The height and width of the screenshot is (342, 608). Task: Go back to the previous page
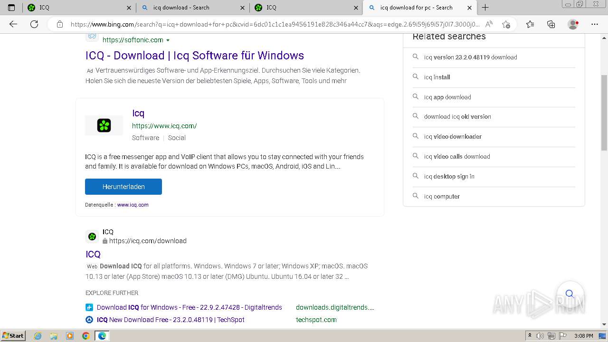[13, 24]
